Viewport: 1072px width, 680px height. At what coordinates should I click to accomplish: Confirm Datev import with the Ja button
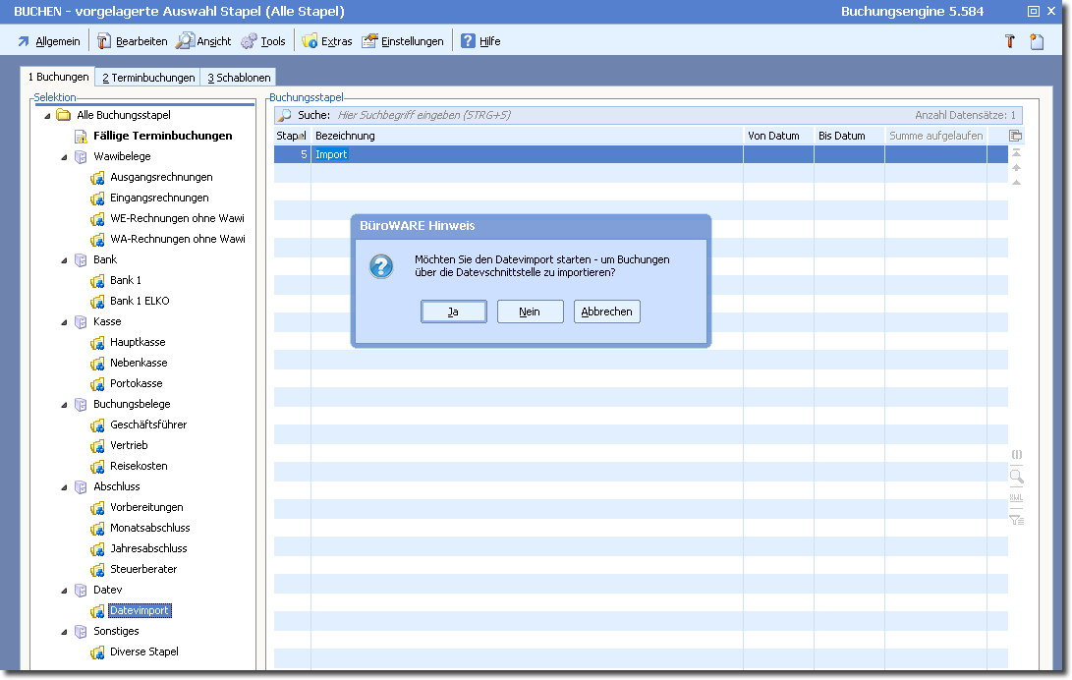[453, 312]
